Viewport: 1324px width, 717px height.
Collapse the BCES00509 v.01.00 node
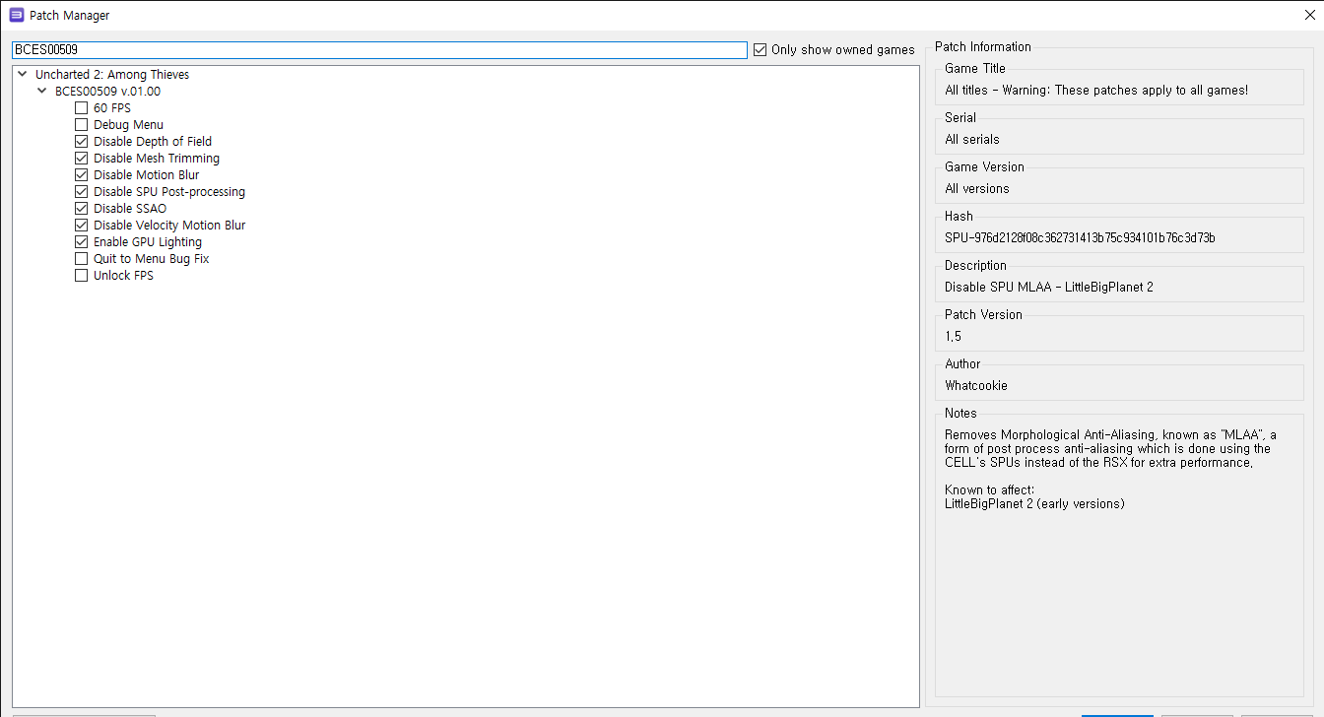pos(41,91)
